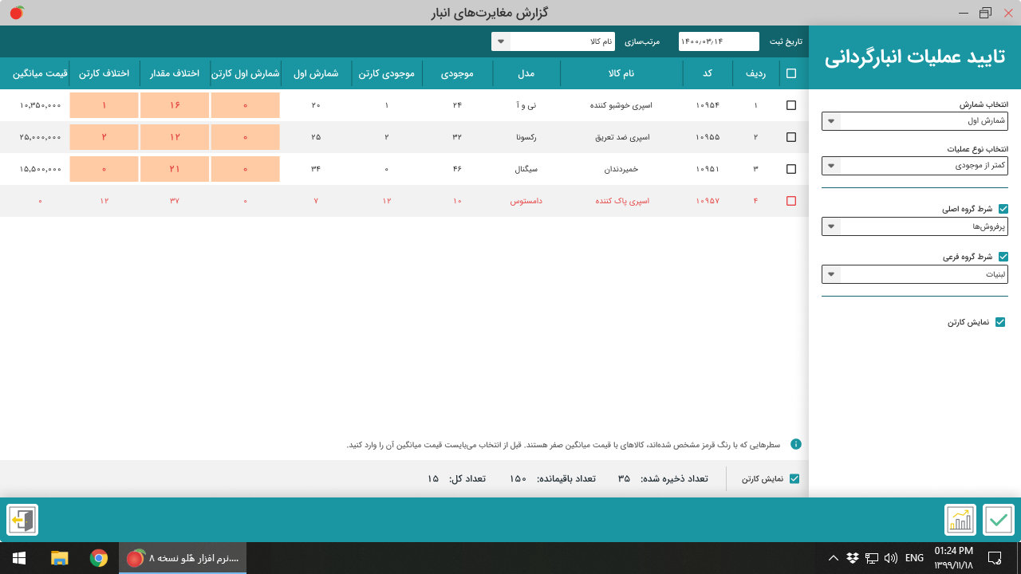Toggle the شرط گروه فرعی checkbox

click(1003, 257)
